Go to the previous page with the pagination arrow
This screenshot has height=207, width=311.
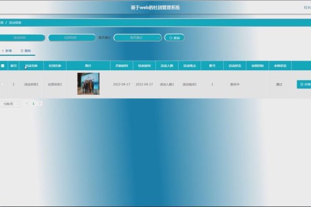pos(27,103)
